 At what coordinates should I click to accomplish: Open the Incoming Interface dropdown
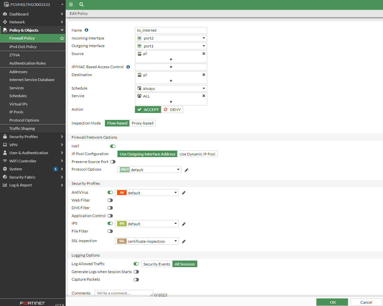tap(171, 38)
